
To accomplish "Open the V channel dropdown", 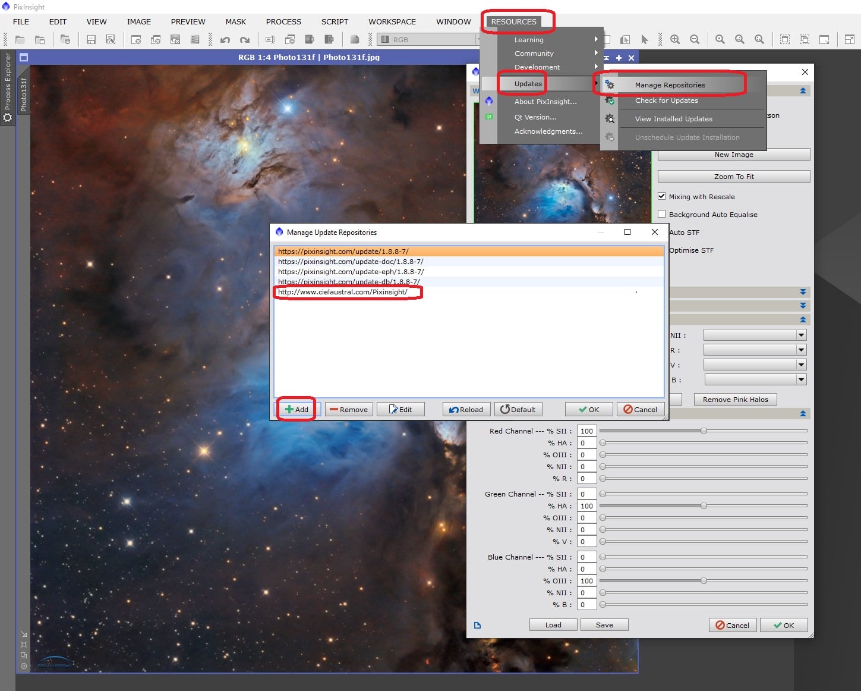I will tap(755, 365).
